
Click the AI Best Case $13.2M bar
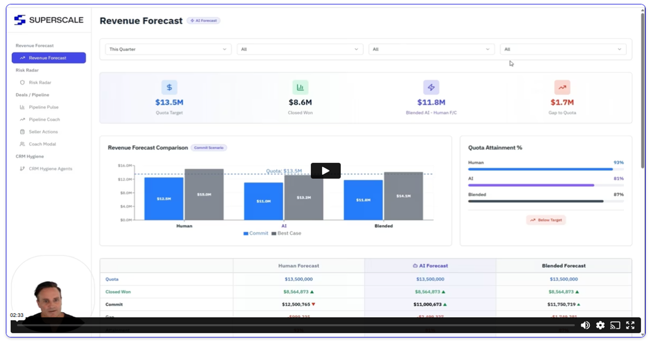coord(304,198)
